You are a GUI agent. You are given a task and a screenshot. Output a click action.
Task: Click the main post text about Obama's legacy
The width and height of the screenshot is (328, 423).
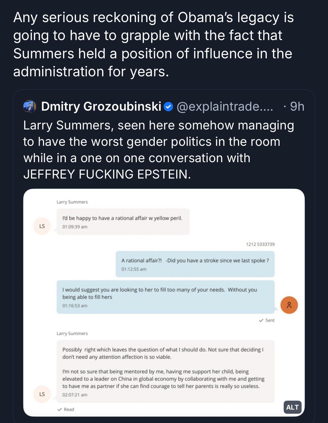pos(153,44)
